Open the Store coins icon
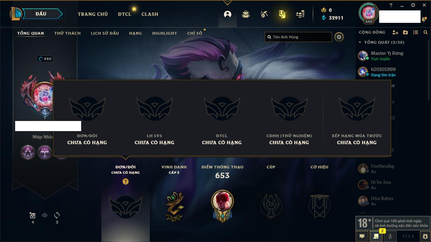 click(300, 14)
